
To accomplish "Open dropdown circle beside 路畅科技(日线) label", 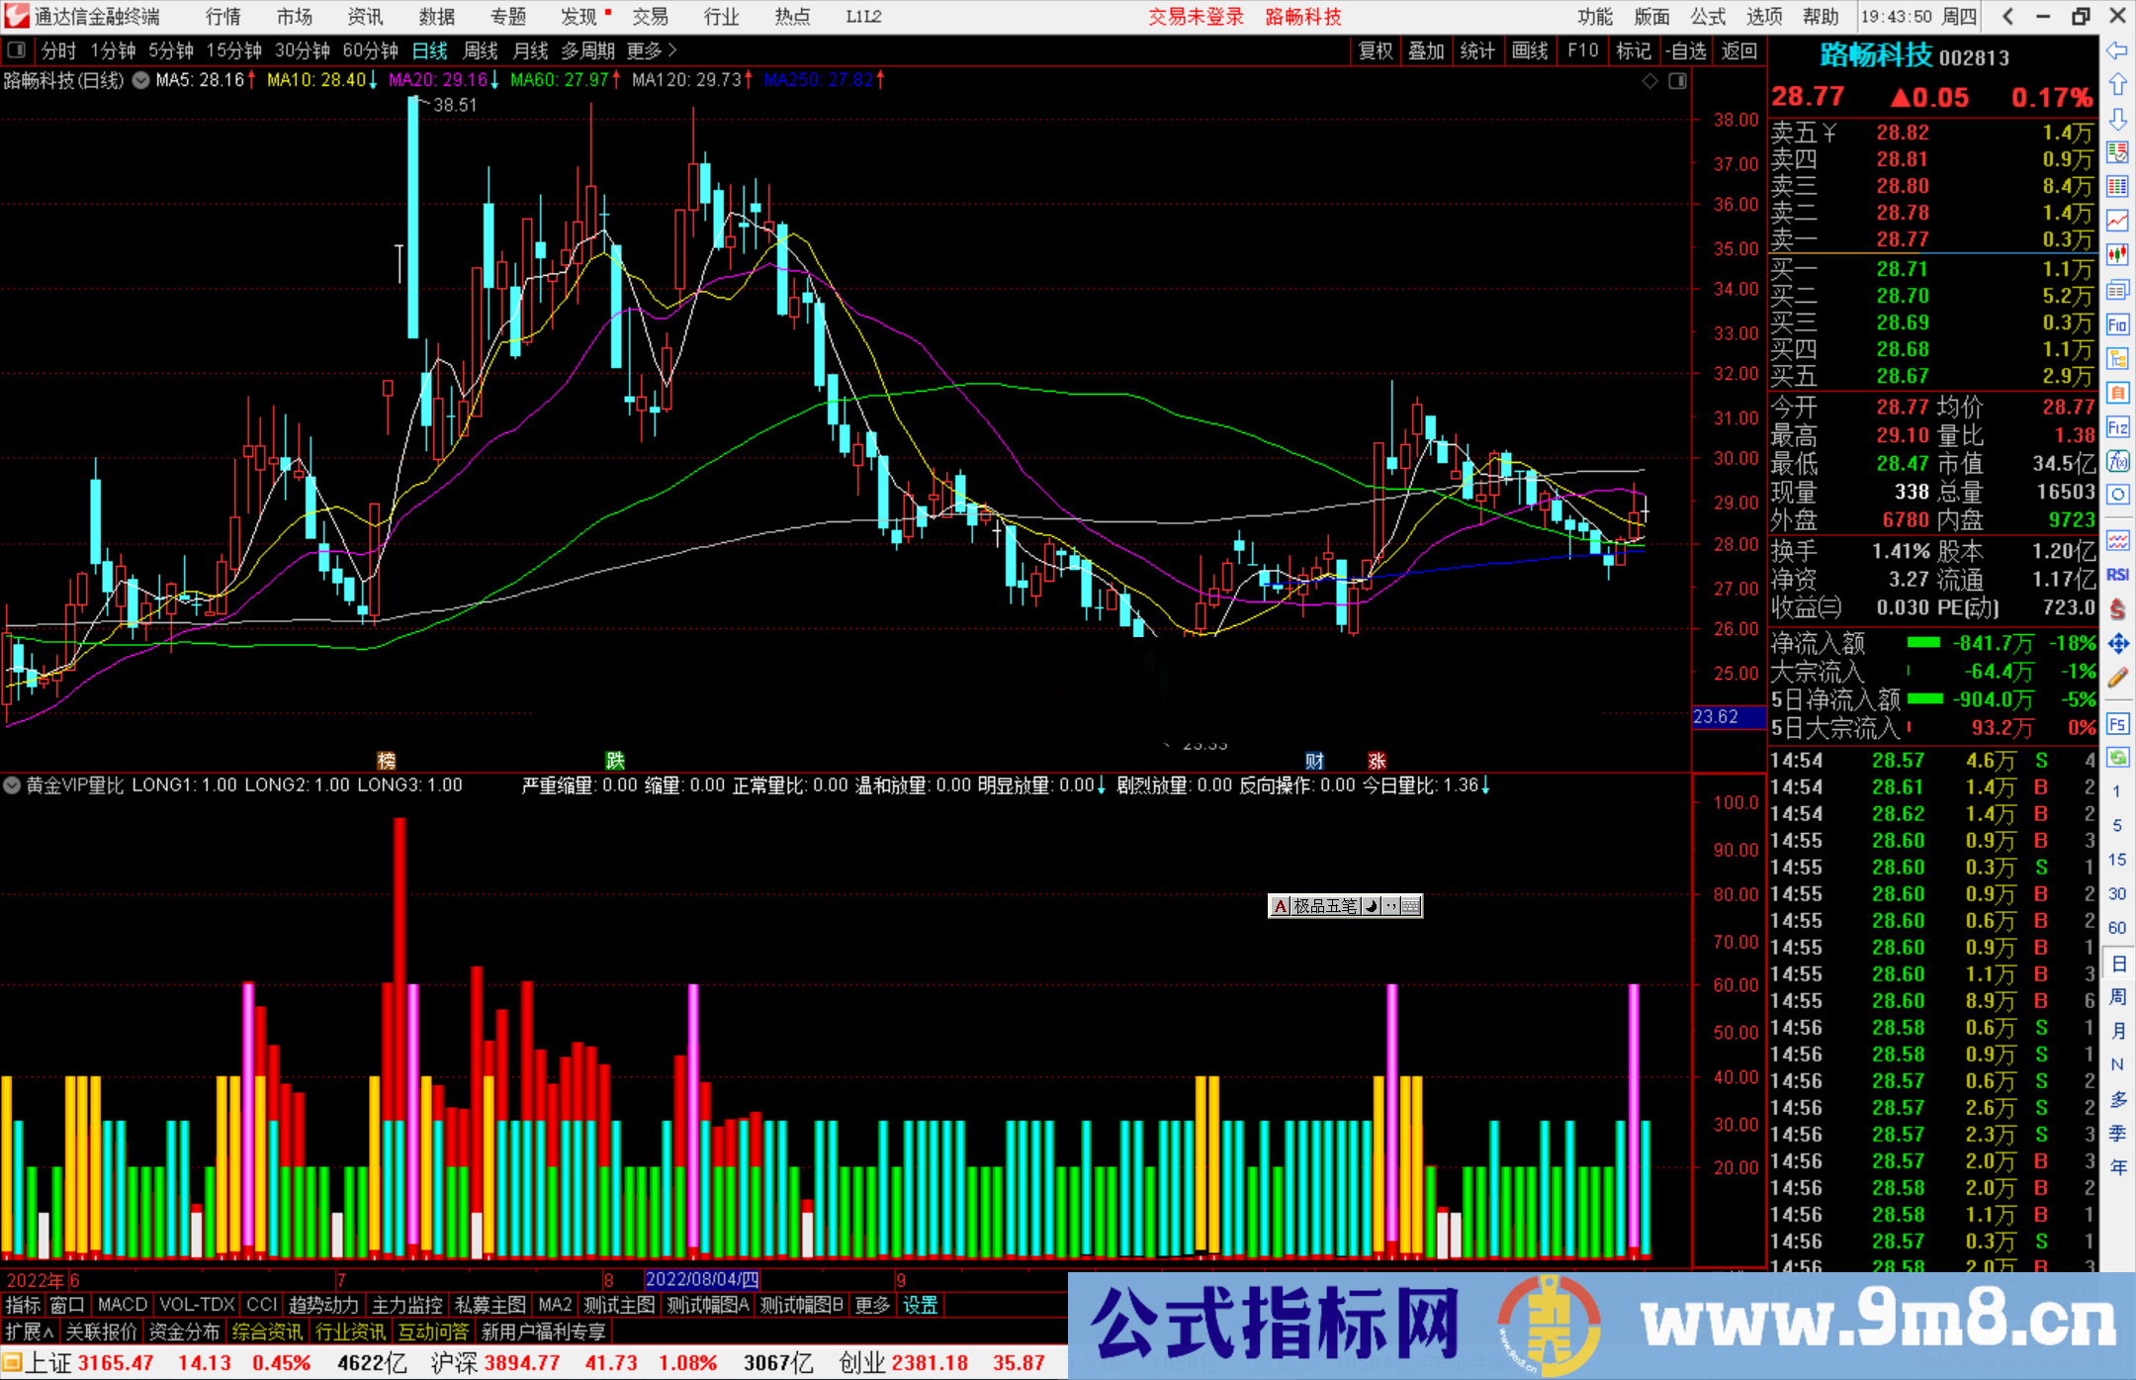I will [140, 80].
